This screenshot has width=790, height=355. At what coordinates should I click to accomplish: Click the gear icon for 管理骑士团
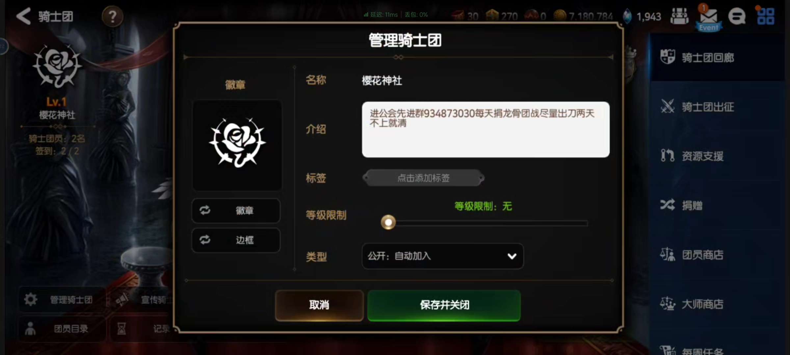[x=31, y=299]
